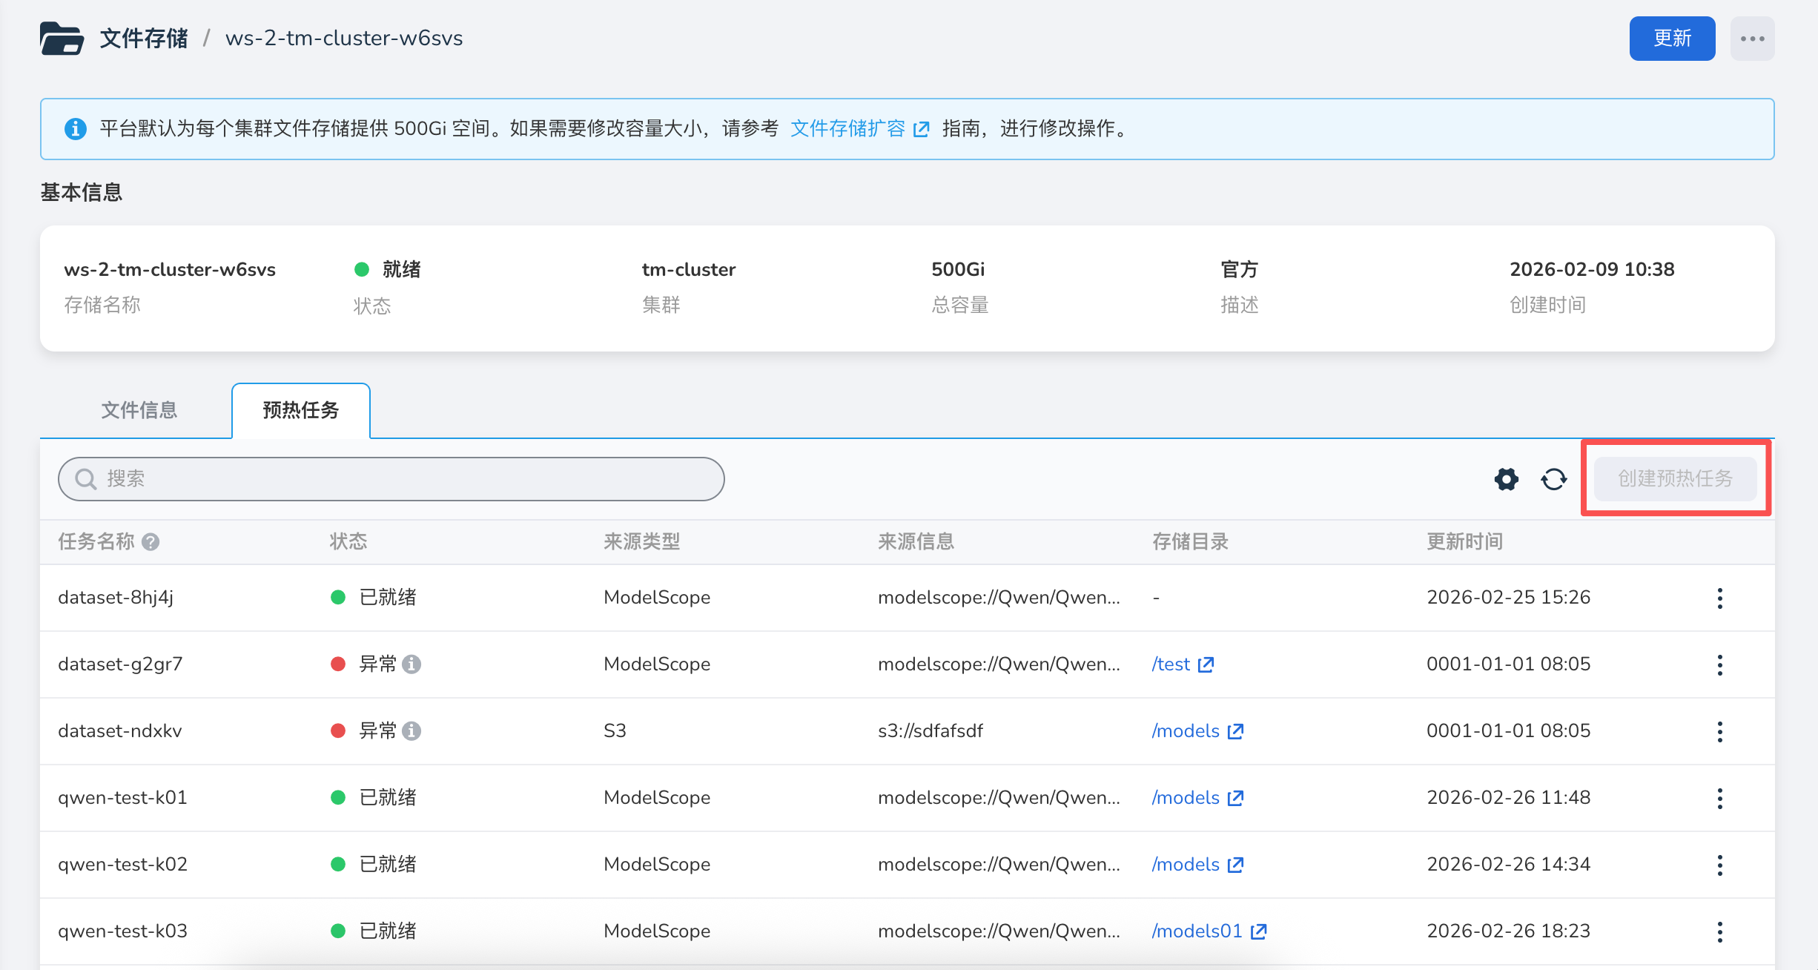Open the top-right ellipsis more menu
Image resolution: width=1818 pixels, height=970 pixels.
pyautogui.click(x=1752, y=39)
